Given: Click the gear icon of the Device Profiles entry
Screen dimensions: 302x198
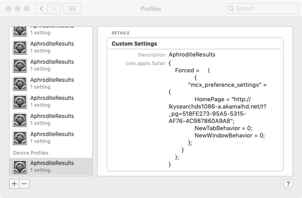Looking at the screenshot, I should [x=20, y=166].
